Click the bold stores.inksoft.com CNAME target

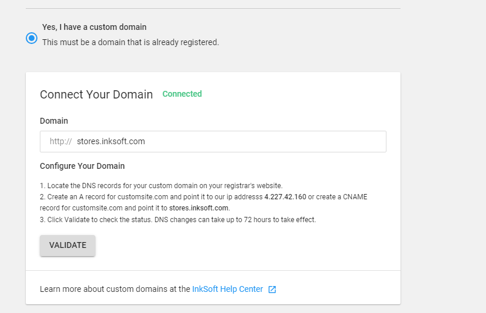199,208
